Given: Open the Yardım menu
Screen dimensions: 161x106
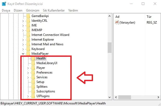Looking at the screenshot, I should tap(73, 10).
